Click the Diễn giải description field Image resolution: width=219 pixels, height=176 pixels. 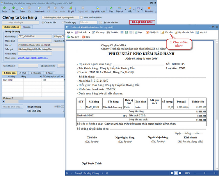(41, 49)
